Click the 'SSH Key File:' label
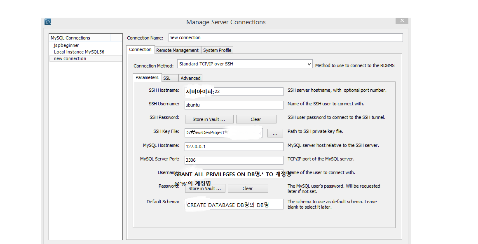Viewport: 478px width, 244px height. (x=166, y=131)
